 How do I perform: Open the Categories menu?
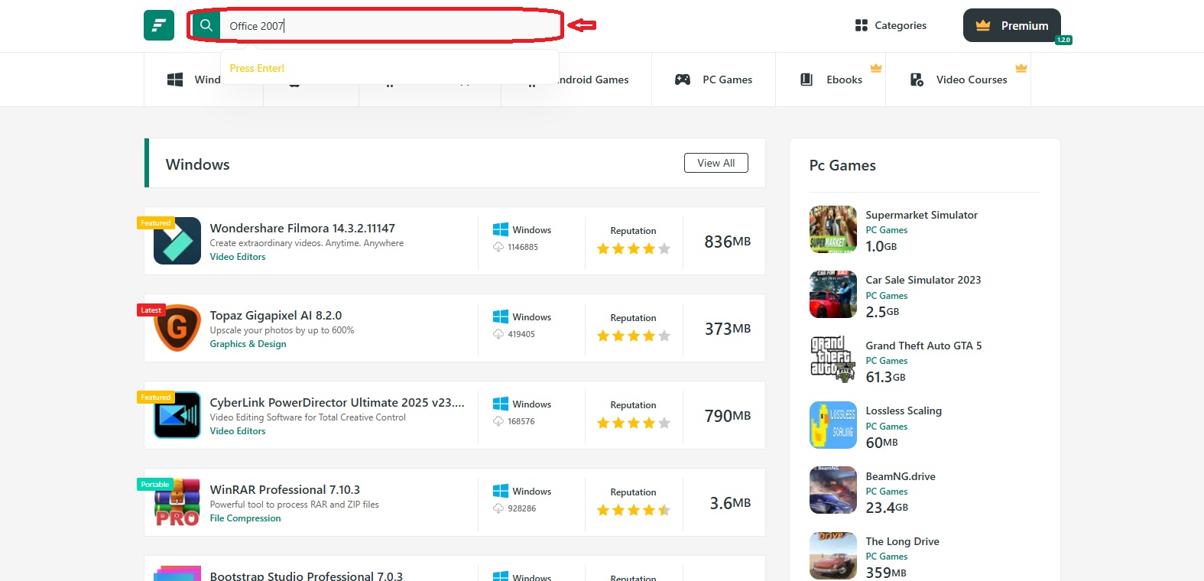coord(891,25)
